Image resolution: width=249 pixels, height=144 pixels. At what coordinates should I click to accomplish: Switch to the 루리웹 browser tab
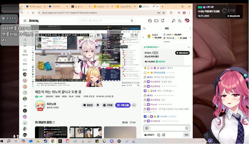tap(35, 6)
